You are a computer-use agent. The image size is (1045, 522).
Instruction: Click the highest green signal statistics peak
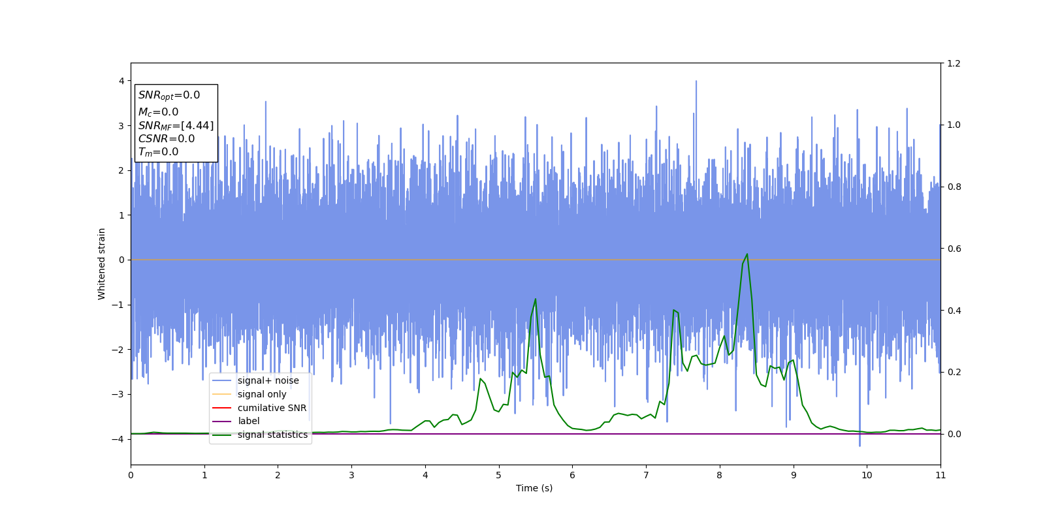[747, 254]
